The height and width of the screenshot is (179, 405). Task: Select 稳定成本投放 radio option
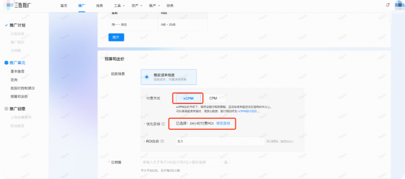147,77
